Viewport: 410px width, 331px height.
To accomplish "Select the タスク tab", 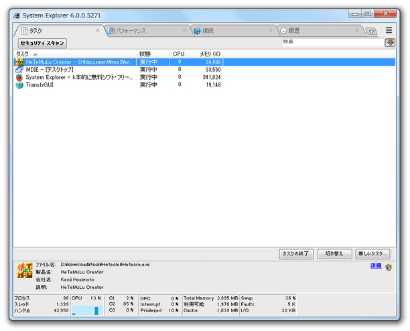I will pos(60,31).
